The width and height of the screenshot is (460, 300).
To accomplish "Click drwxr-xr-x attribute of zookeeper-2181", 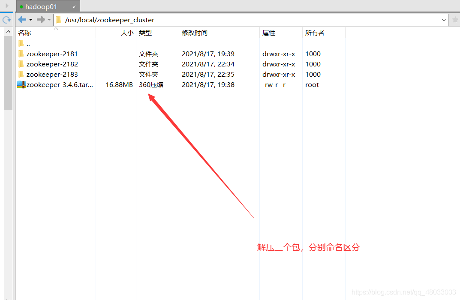I will [279, 54].
